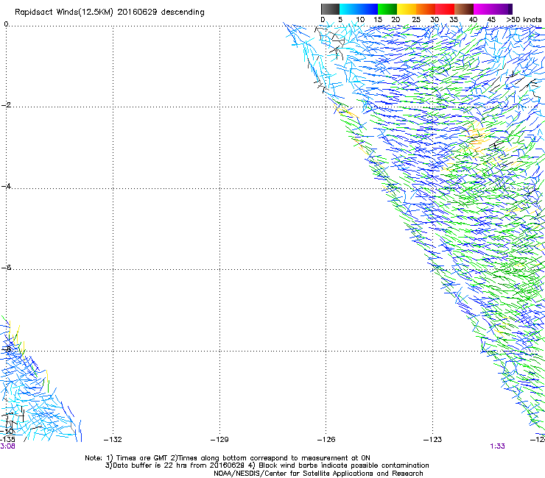Click the '45' color scale label
Image resolution: width=545 pixels, height=478 pixels.
pos(491,20)
